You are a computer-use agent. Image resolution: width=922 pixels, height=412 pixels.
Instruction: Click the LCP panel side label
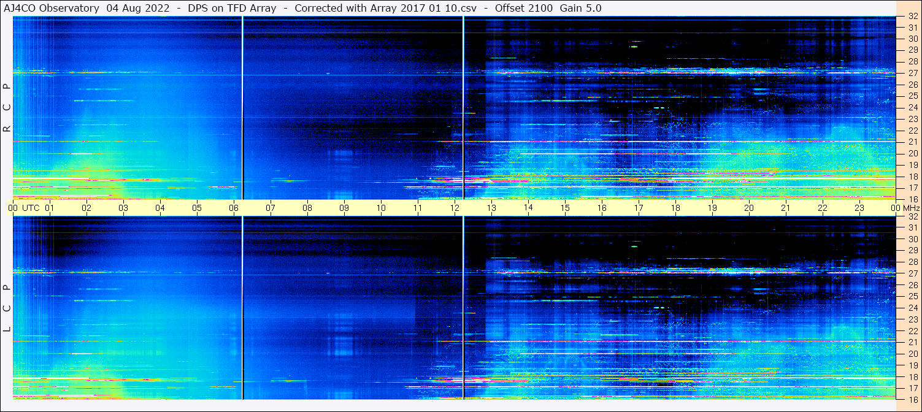click(7, 308)
